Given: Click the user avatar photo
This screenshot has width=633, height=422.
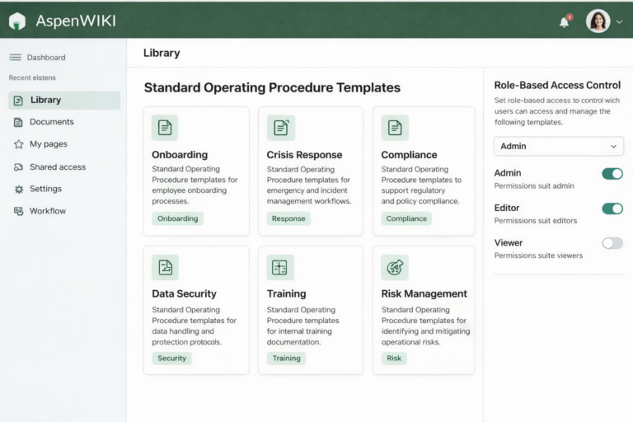Looking at the screenshot, I should pos(598,21).
